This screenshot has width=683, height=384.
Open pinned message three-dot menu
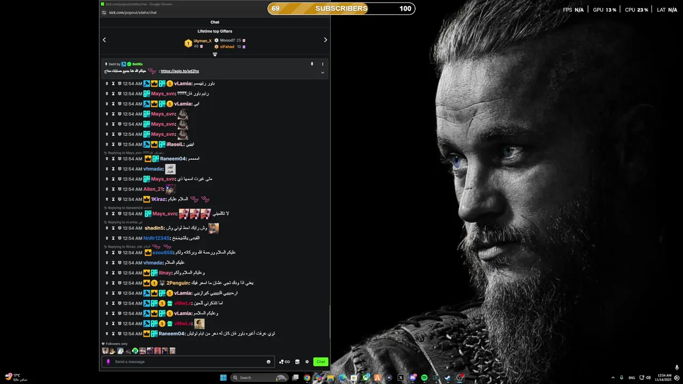click(x=322, y=64)
